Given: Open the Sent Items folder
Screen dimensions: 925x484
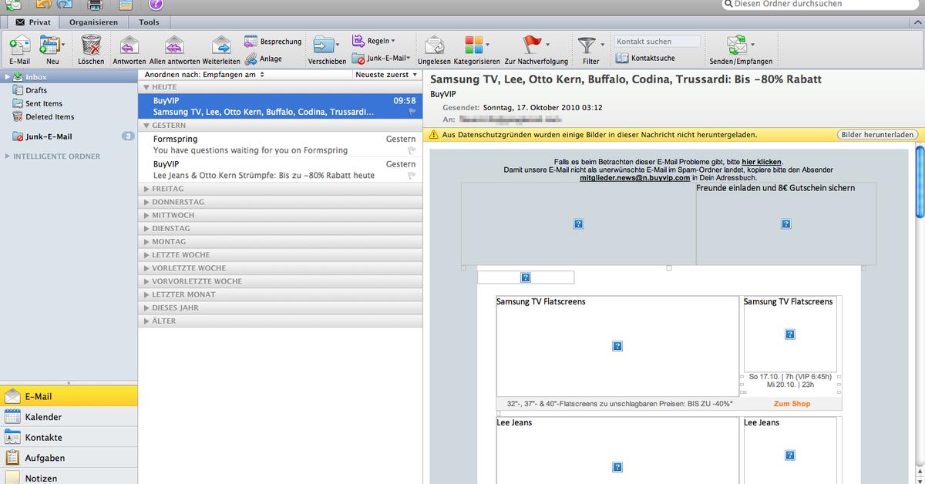Looking at the screenshot, I should (x=43, y=103).
